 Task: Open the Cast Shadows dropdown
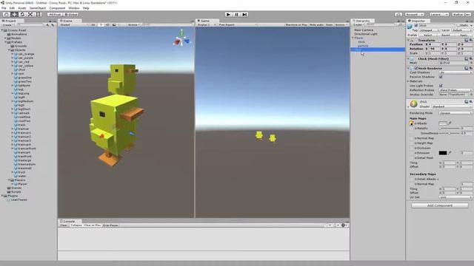pyautogui.click(x=455, y=72)
